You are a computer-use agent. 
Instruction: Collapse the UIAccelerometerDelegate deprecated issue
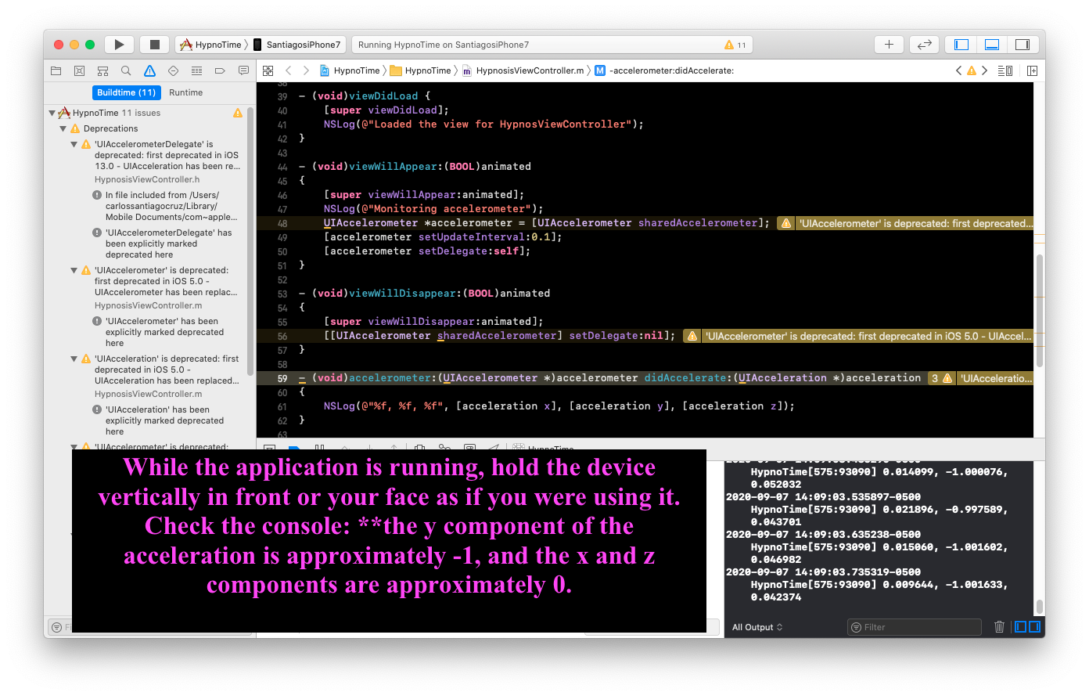coord(74,144)
